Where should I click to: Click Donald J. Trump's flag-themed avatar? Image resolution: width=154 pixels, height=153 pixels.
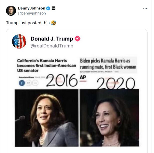pos(19,41)
